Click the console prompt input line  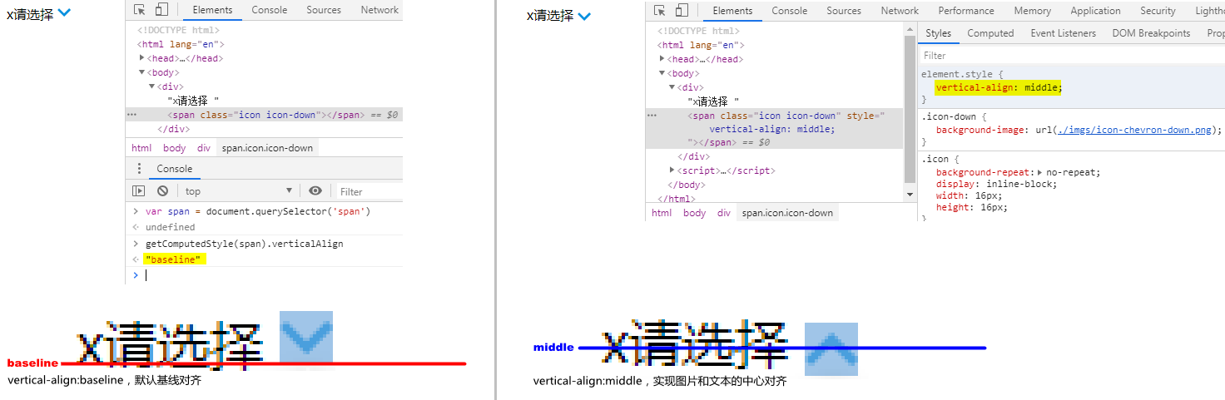click(275, 275)
